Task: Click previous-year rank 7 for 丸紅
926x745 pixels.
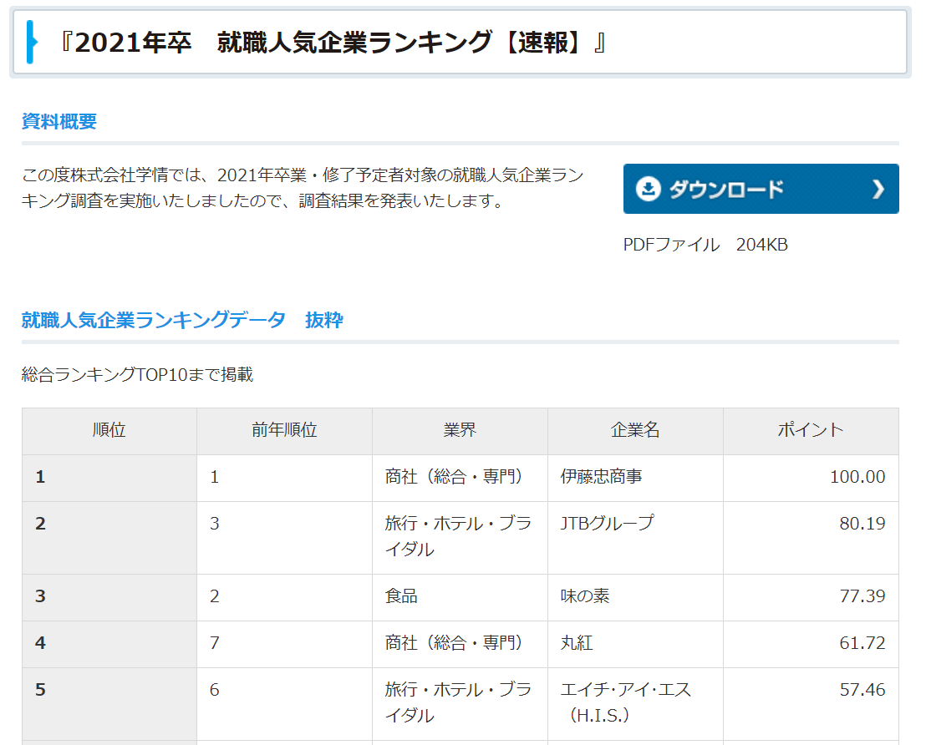Action: point(285,644)
